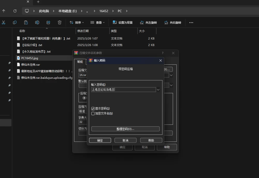The width and height of the screenshot is (259, 178).
Task: Click 帮助 button in 压缩文件名和参数 dialog
Action: [167, 147]
